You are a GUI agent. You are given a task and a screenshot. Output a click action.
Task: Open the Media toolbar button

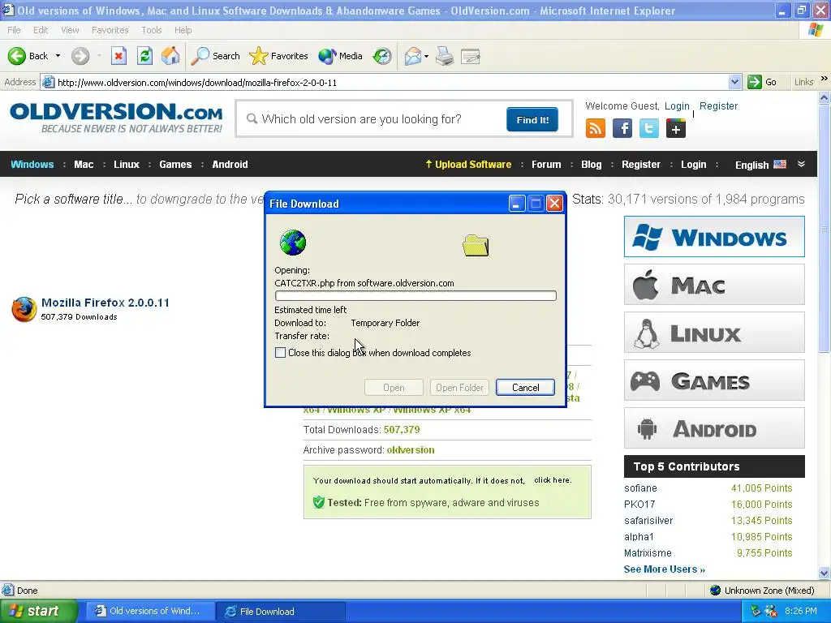(340, 56)
